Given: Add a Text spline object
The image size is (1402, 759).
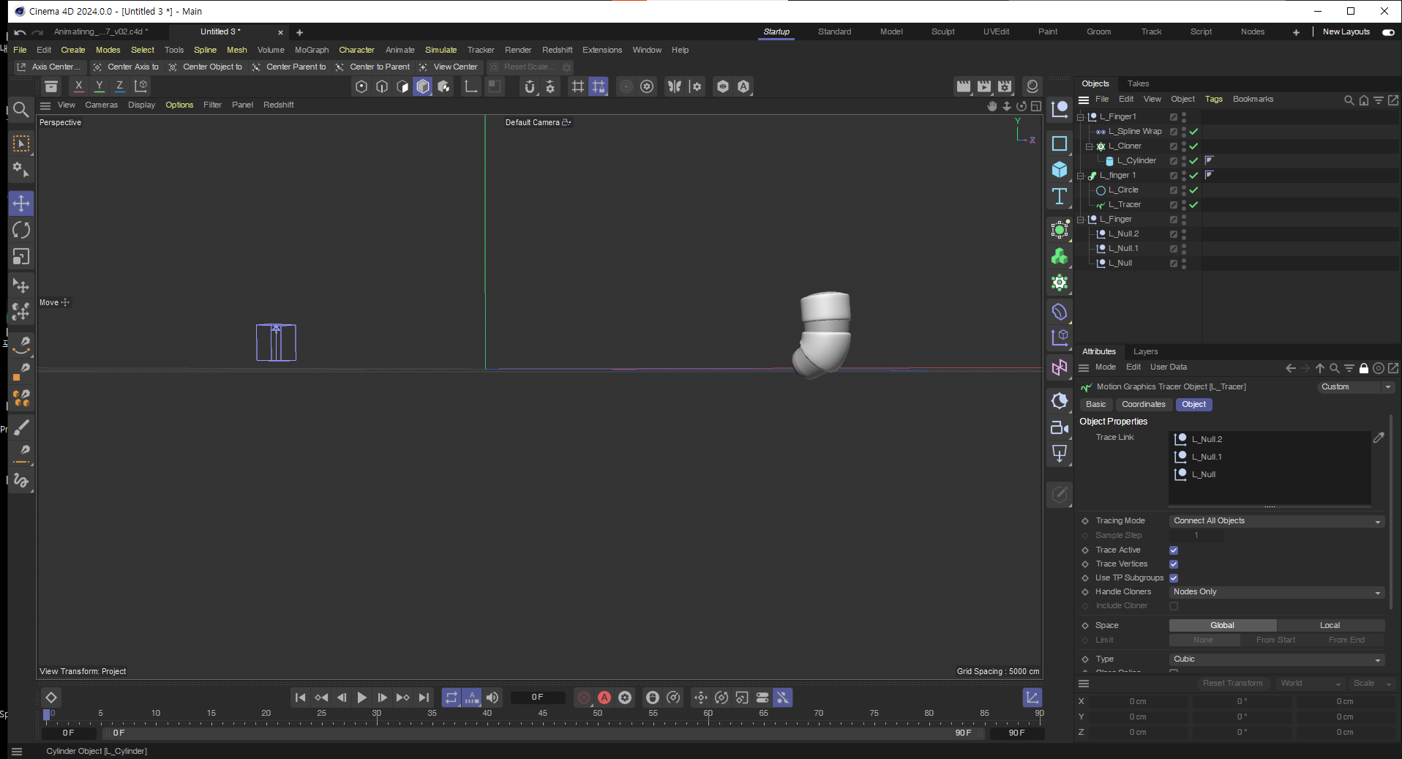Looking at the screenshot, I should [x=1060, y=196].
